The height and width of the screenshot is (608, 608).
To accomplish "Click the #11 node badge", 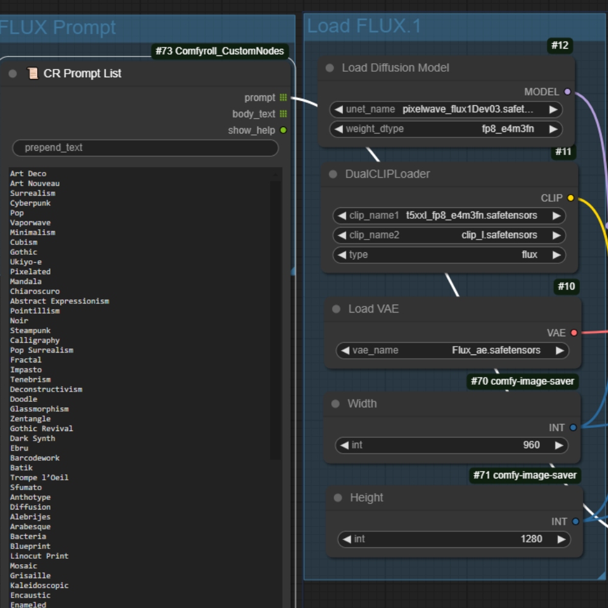I will (564, 151).
